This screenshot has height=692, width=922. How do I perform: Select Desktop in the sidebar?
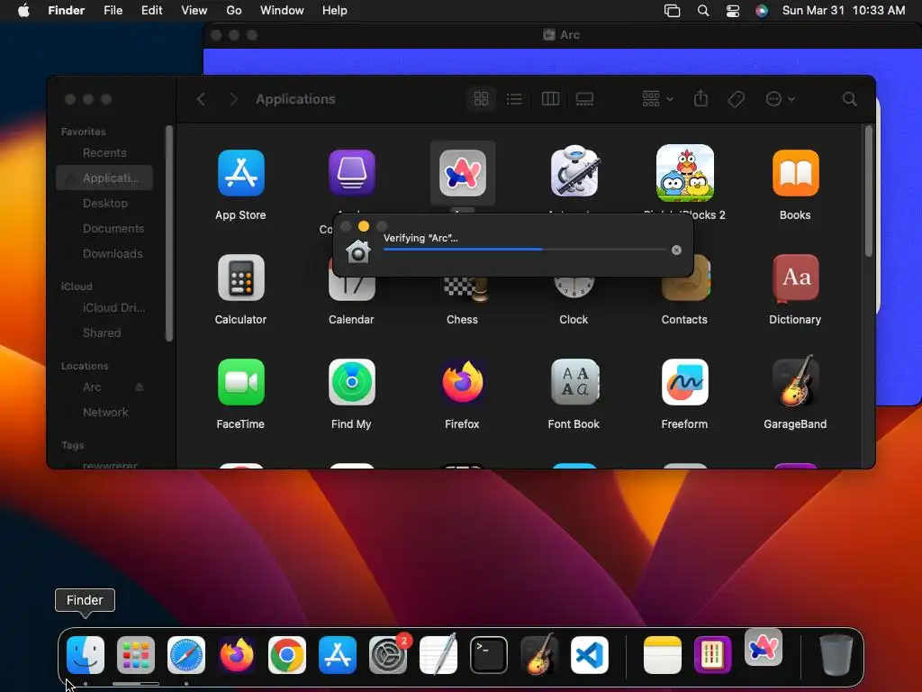(x=104, y=203)
